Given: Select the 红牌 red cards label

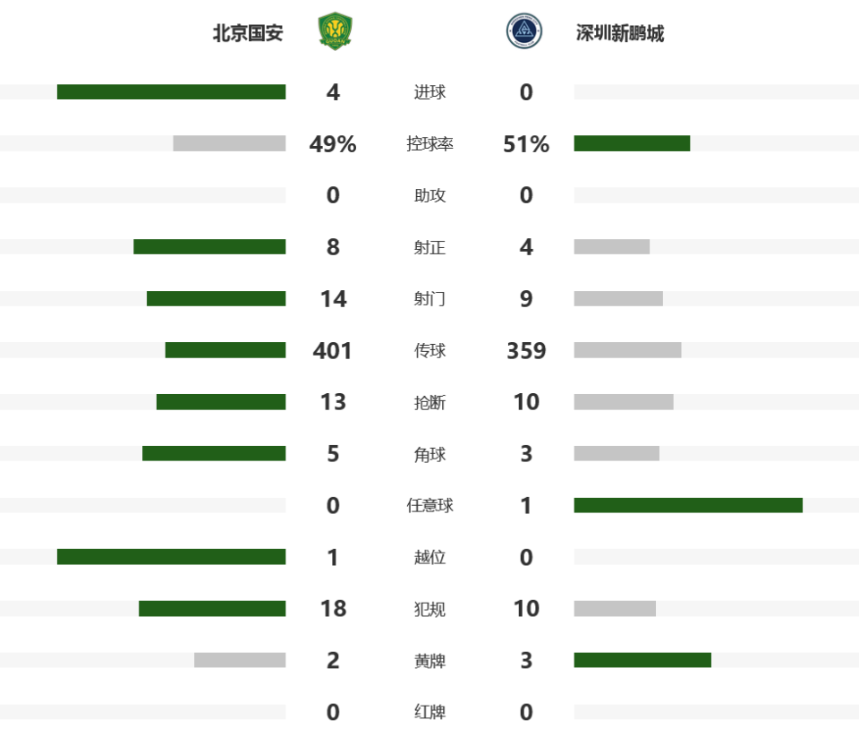Looking at the screenshot, I should tap(429, 712).
